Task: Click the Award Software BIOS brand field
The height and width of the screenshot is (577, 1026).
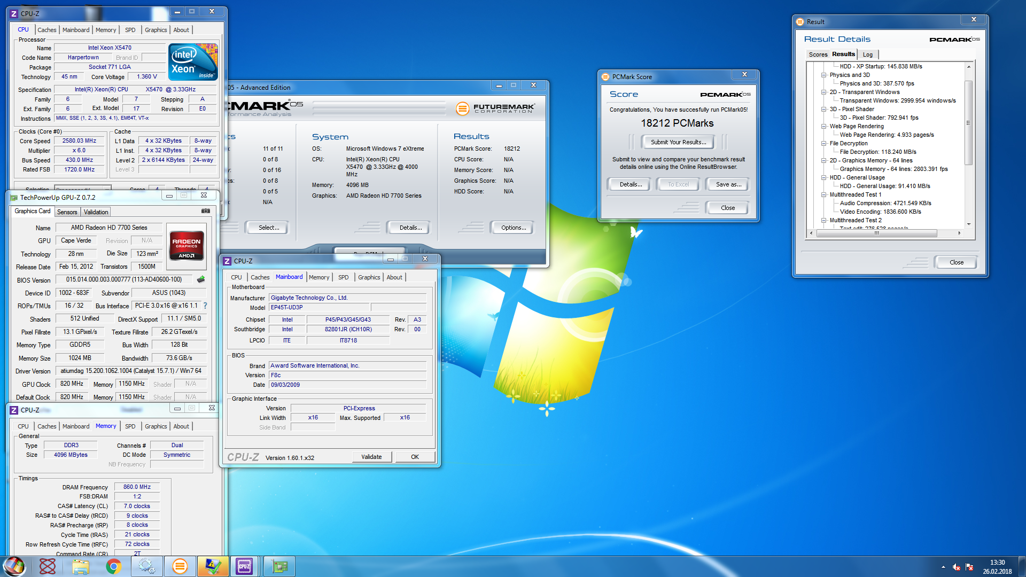Action: [x=347, y=366]
